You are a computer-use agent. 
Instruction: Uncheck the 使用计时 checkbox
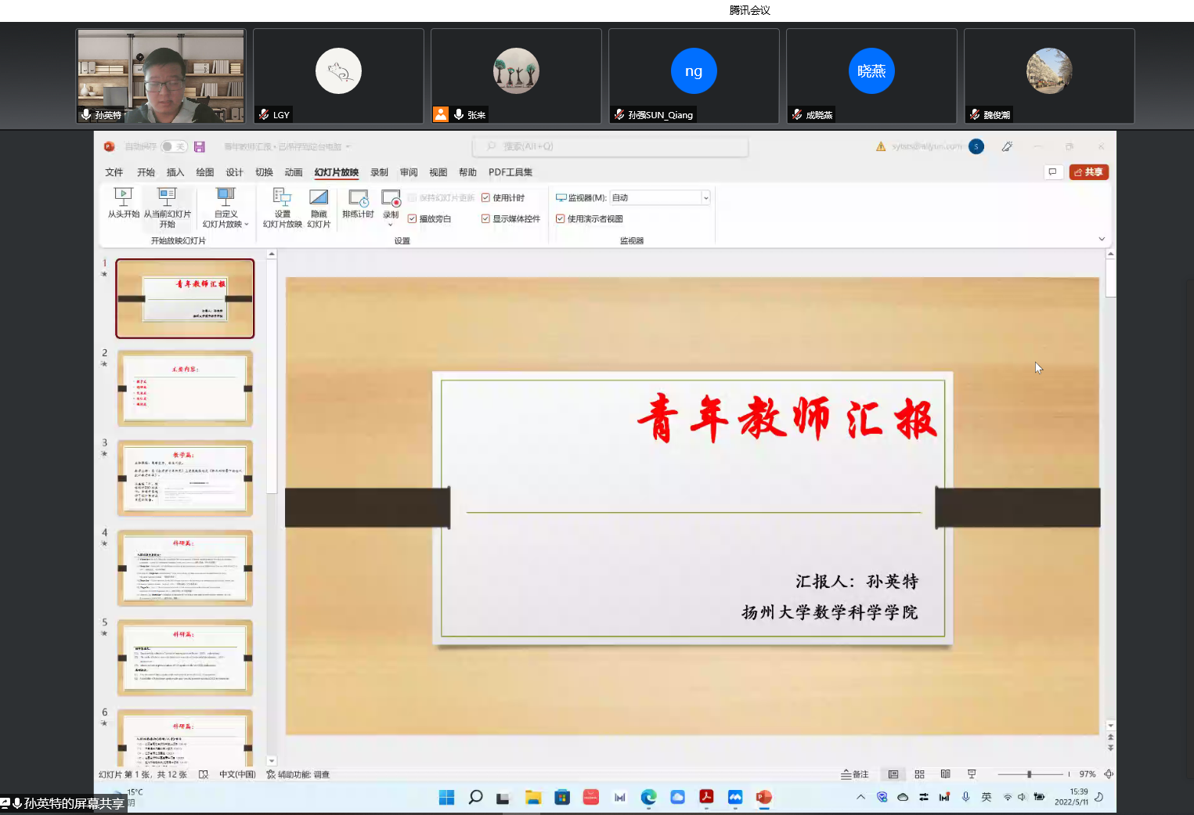485,198
